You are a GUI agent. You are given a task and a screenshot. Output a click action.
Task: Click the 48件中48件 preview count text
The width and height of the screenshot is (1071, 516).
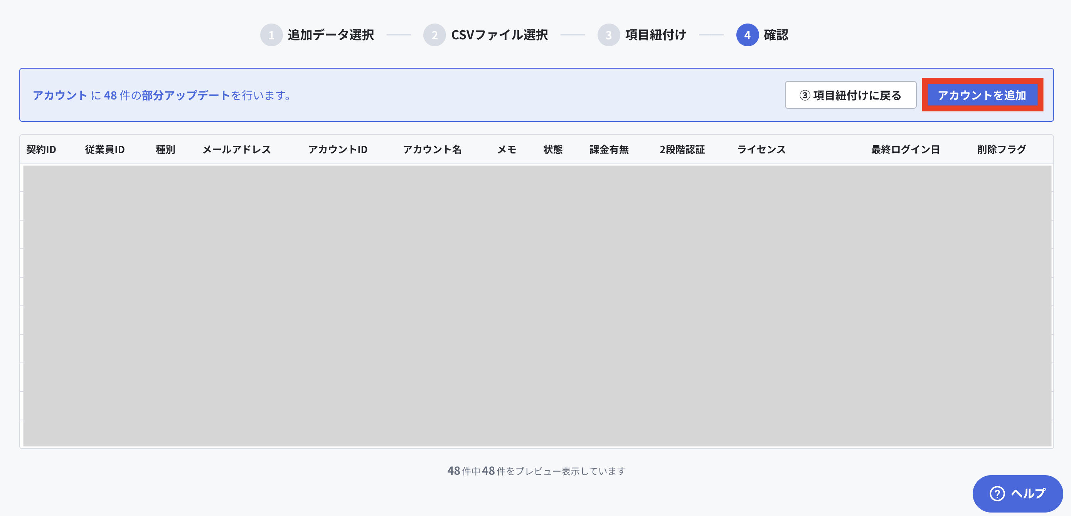[x=536, y=470]
